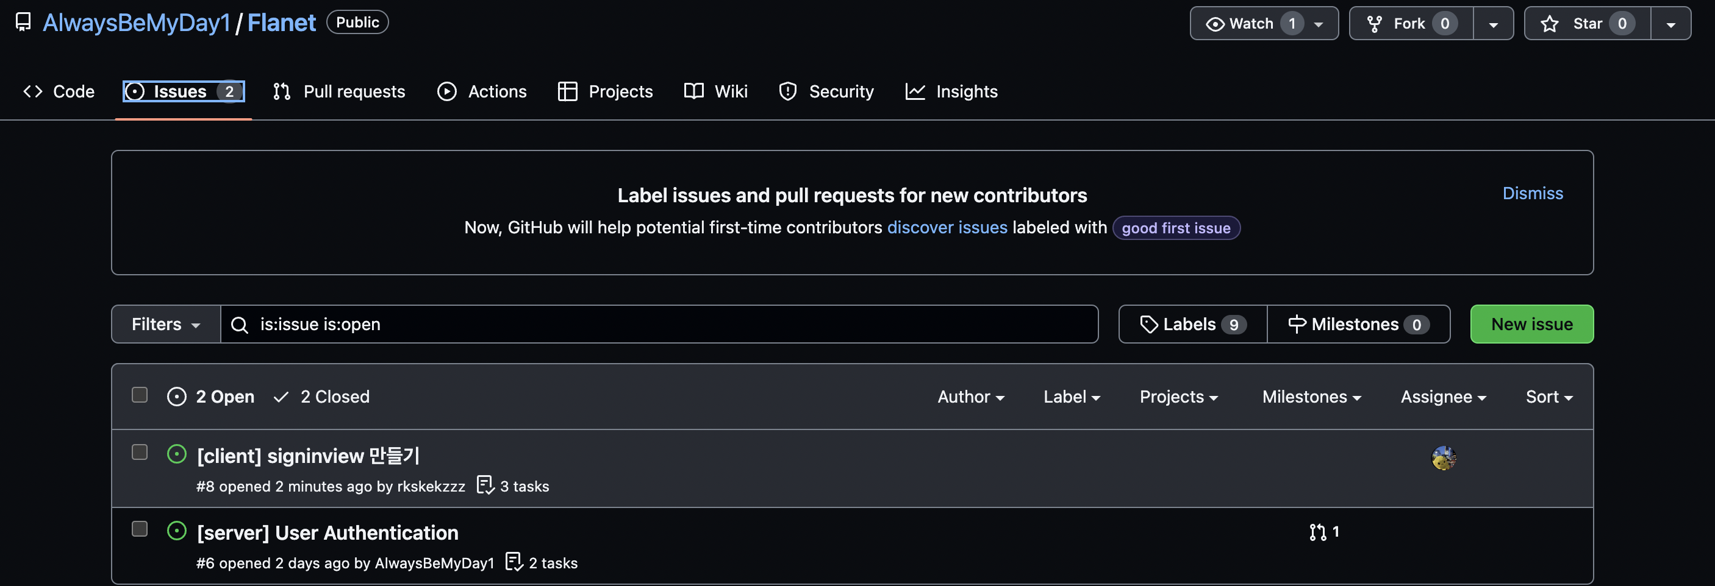The image size is (1715, 586).
Task: Go to the Actions tab
Action: point(482,91)
